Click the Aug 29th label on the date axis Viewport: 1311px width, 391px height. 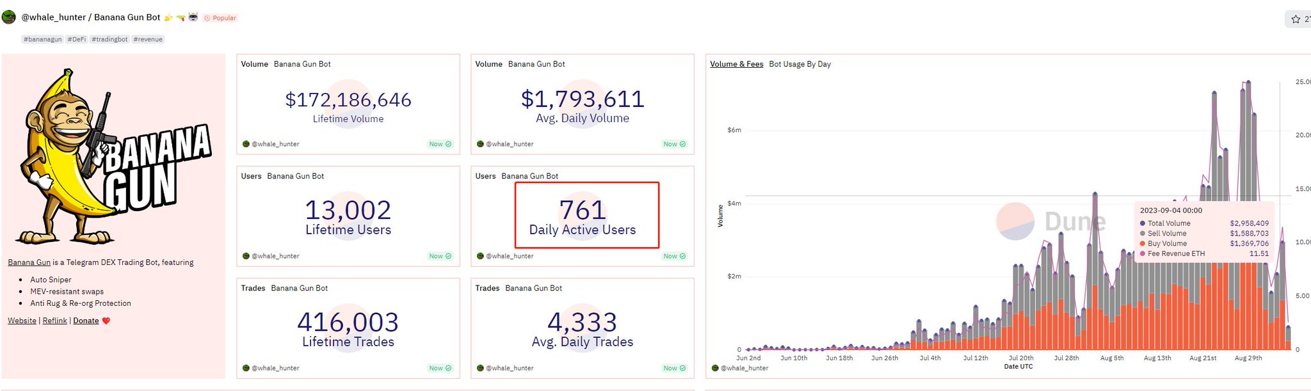point(1248,358)
